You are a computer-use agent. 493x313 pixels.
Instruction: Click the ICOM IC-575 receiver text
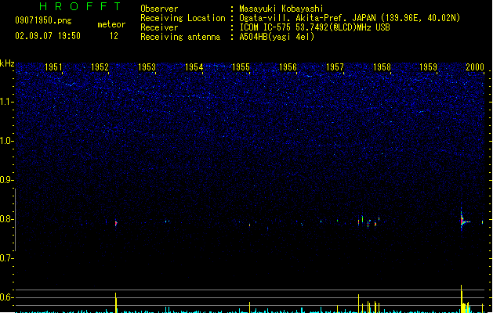[315, 27]
